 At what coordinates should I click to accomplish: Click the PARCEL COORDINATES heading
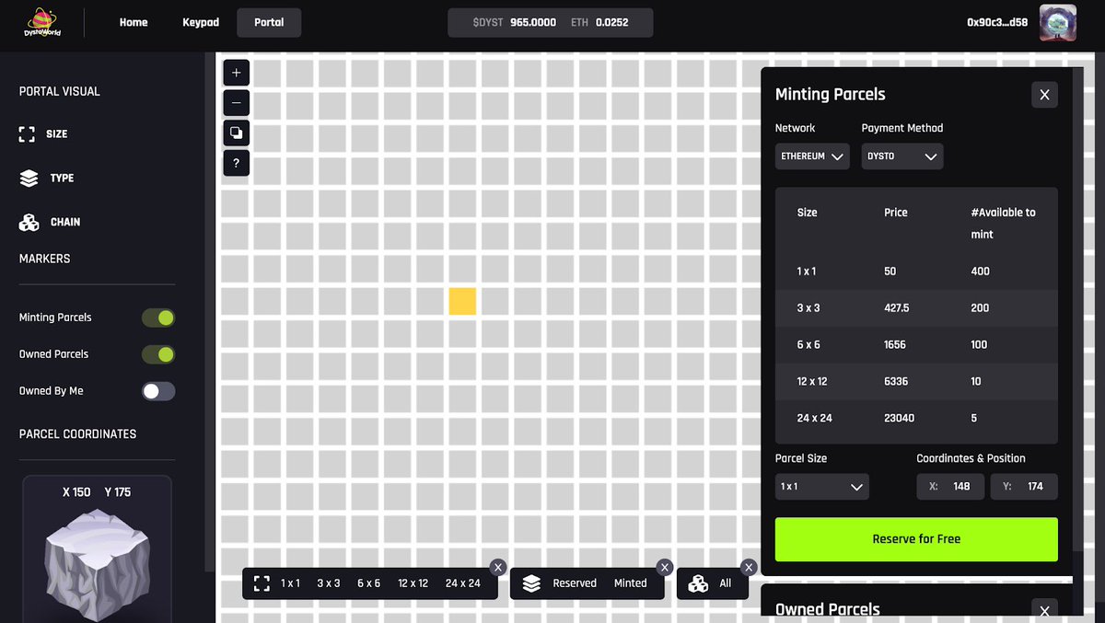pos(77,434)
